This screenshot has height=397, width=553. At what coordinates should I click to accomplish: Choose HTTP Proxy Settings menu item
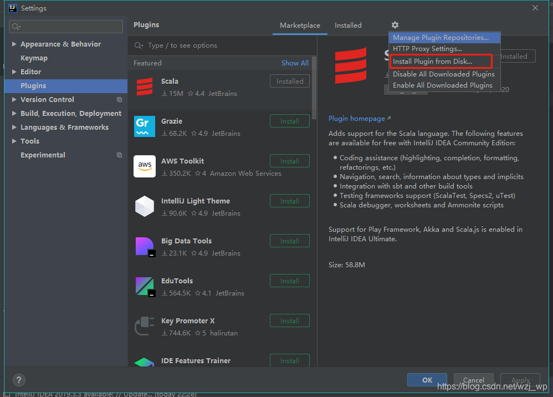point(444,49)
